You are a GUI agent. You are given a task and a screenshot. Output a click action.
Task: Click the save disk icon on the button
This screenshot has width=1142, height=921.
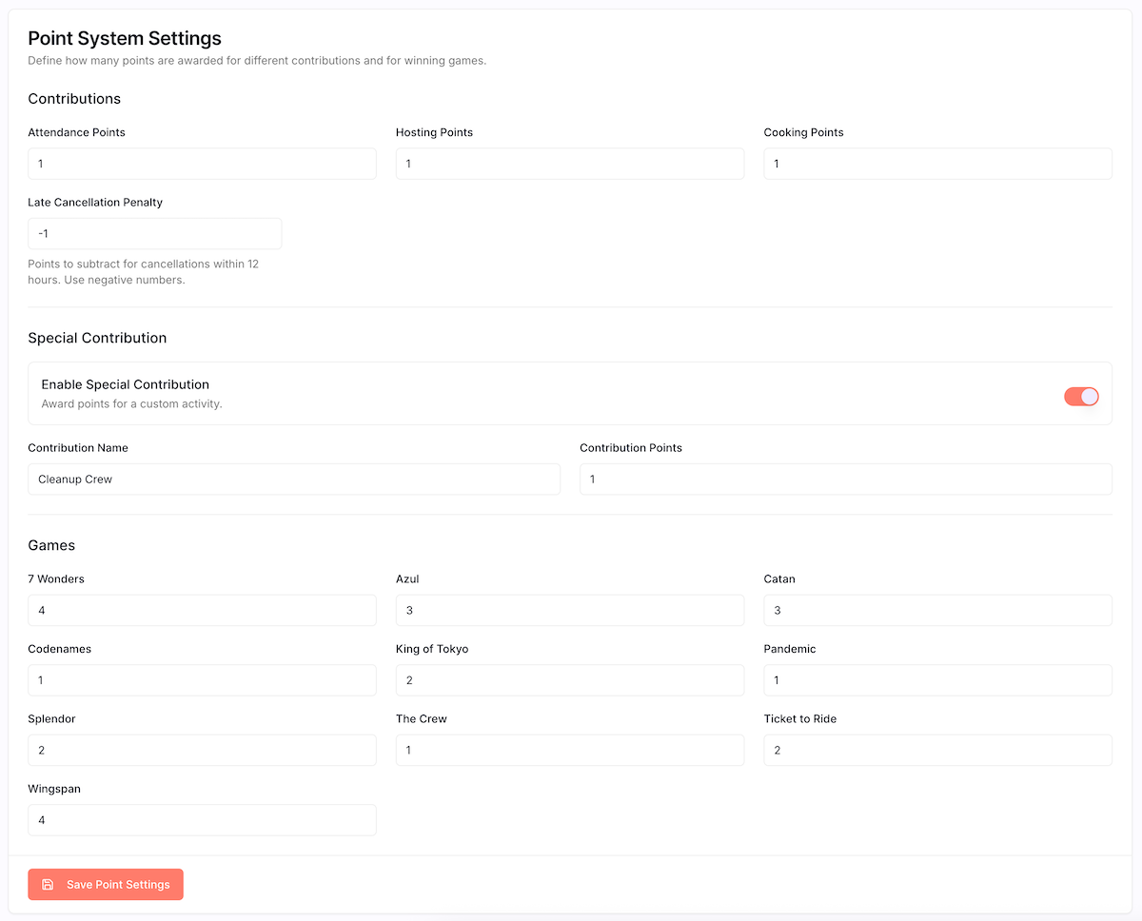tap(48, 884)
